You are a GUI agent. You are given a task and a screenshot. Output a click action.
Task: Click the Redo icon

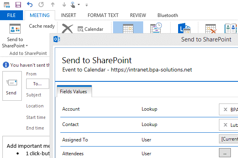(41, 5)
